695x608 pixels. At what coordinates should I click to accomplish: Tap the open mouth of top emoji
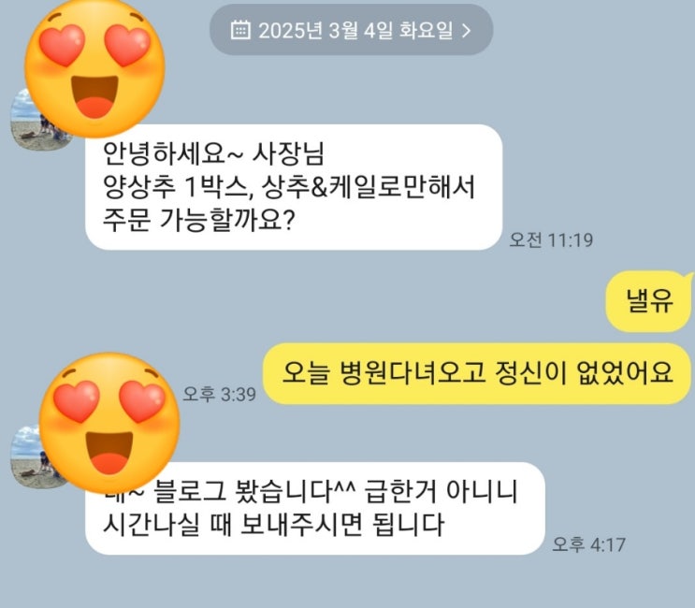coord(94,96)
